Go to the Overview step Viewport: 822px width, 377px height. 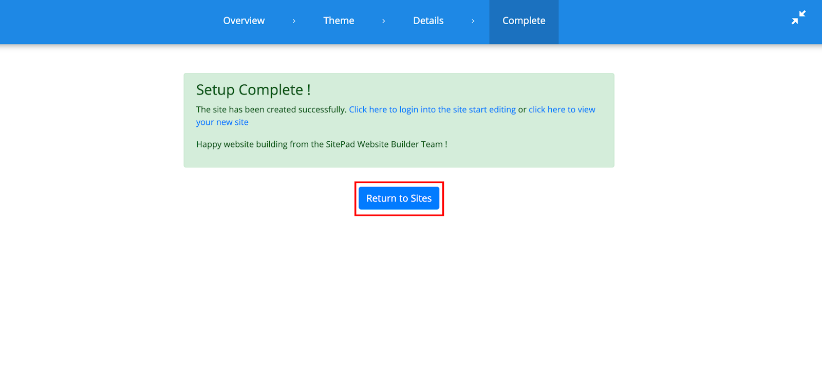coord(244,21)
